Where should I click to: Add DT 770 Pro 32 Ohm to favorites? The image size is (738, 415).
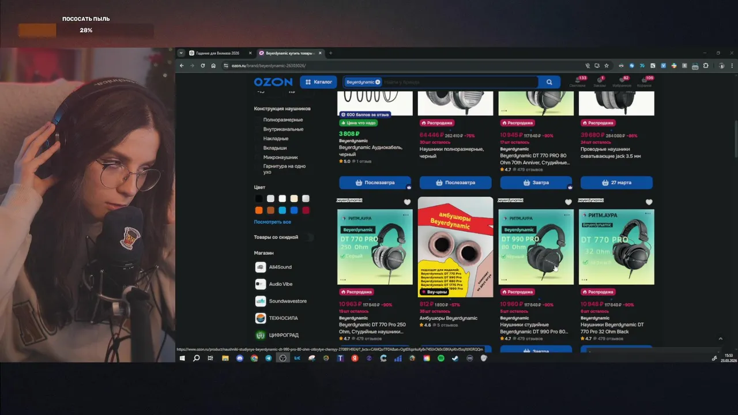pyautogui.click(x=649, y=202)
